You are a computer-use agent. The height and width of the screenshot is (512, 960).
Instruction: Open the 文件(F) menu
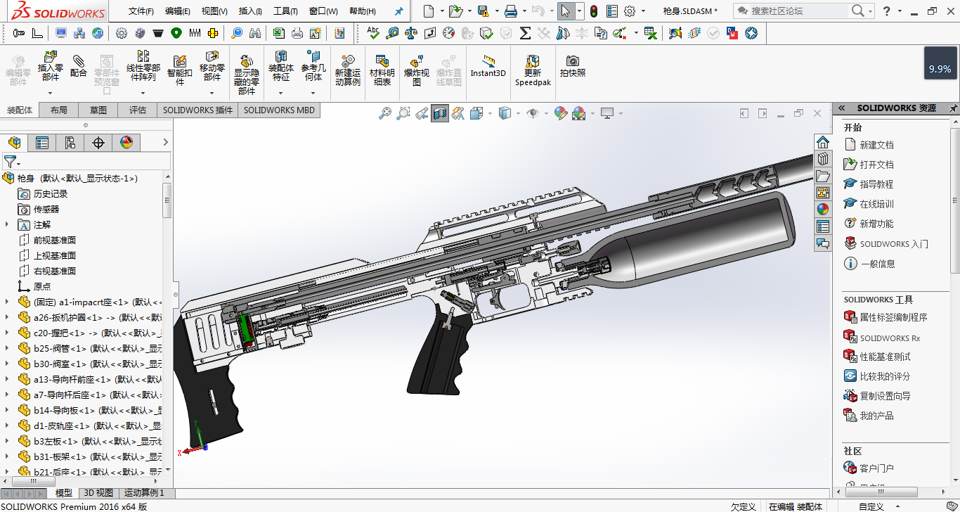[x=141, y=11]
